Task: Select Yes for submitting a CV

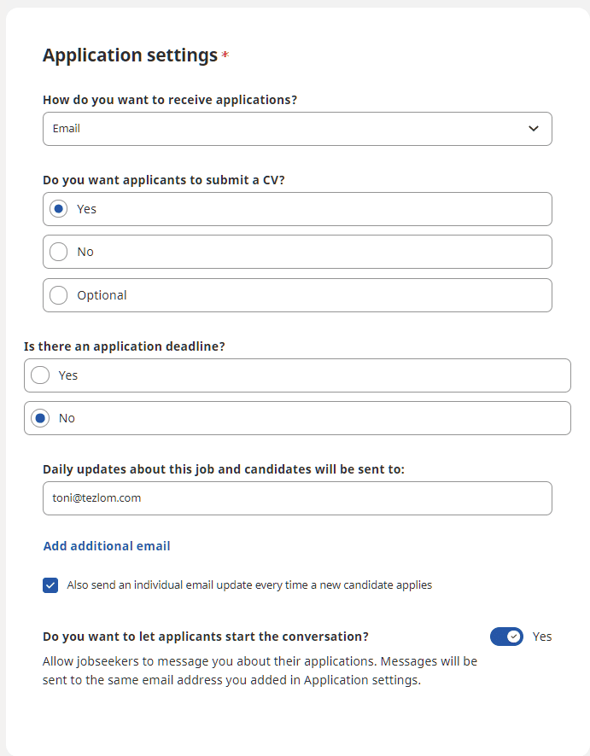Action: click(59, 209)
